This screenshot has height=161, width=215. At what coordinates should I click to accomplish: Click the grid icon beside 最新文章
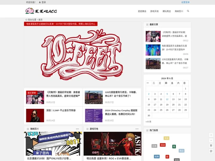pyautogui.click(x=147, y=24)
